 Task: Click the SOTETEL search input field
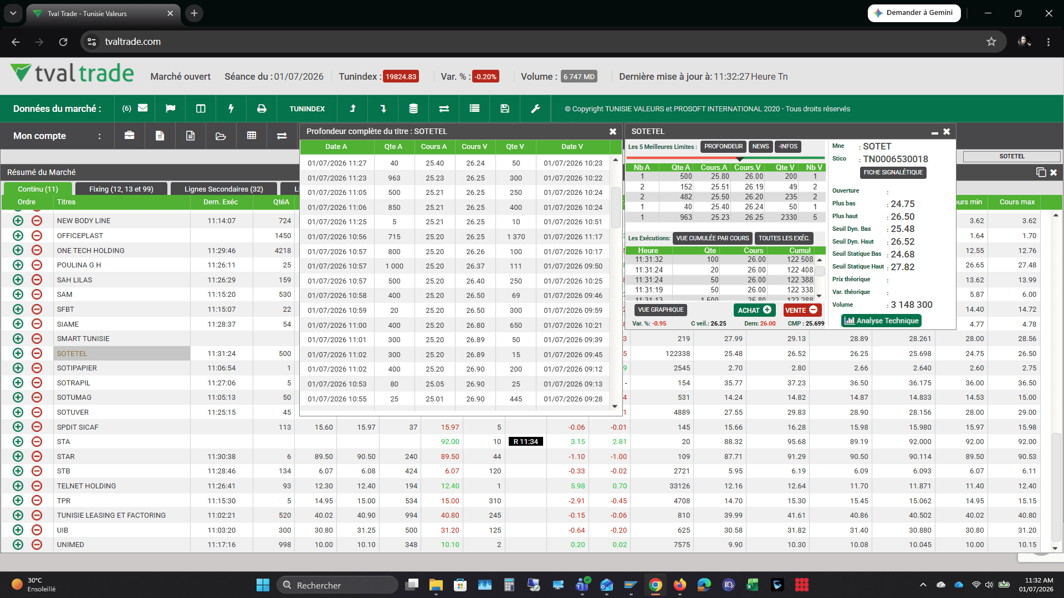coord(1012,157)
